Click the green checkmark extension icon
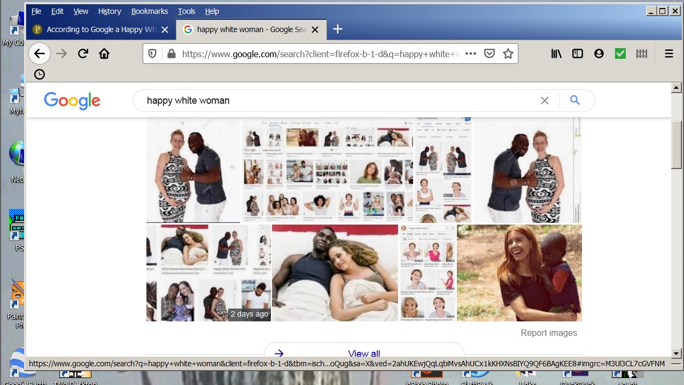This screenshot has height=385, width=684. pos(620,53)
